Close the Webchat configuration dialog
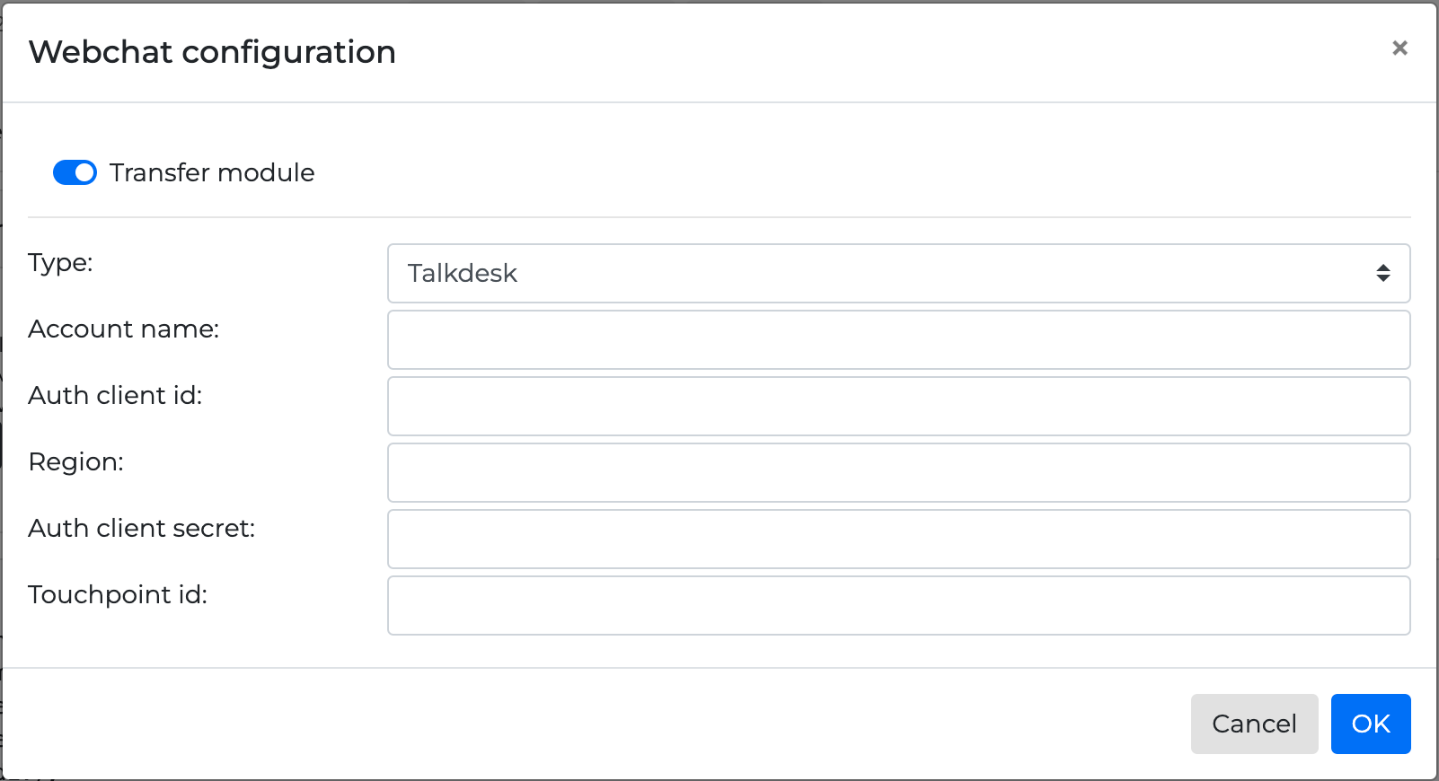This screenshot has height=781, width=1439. 1399,48
